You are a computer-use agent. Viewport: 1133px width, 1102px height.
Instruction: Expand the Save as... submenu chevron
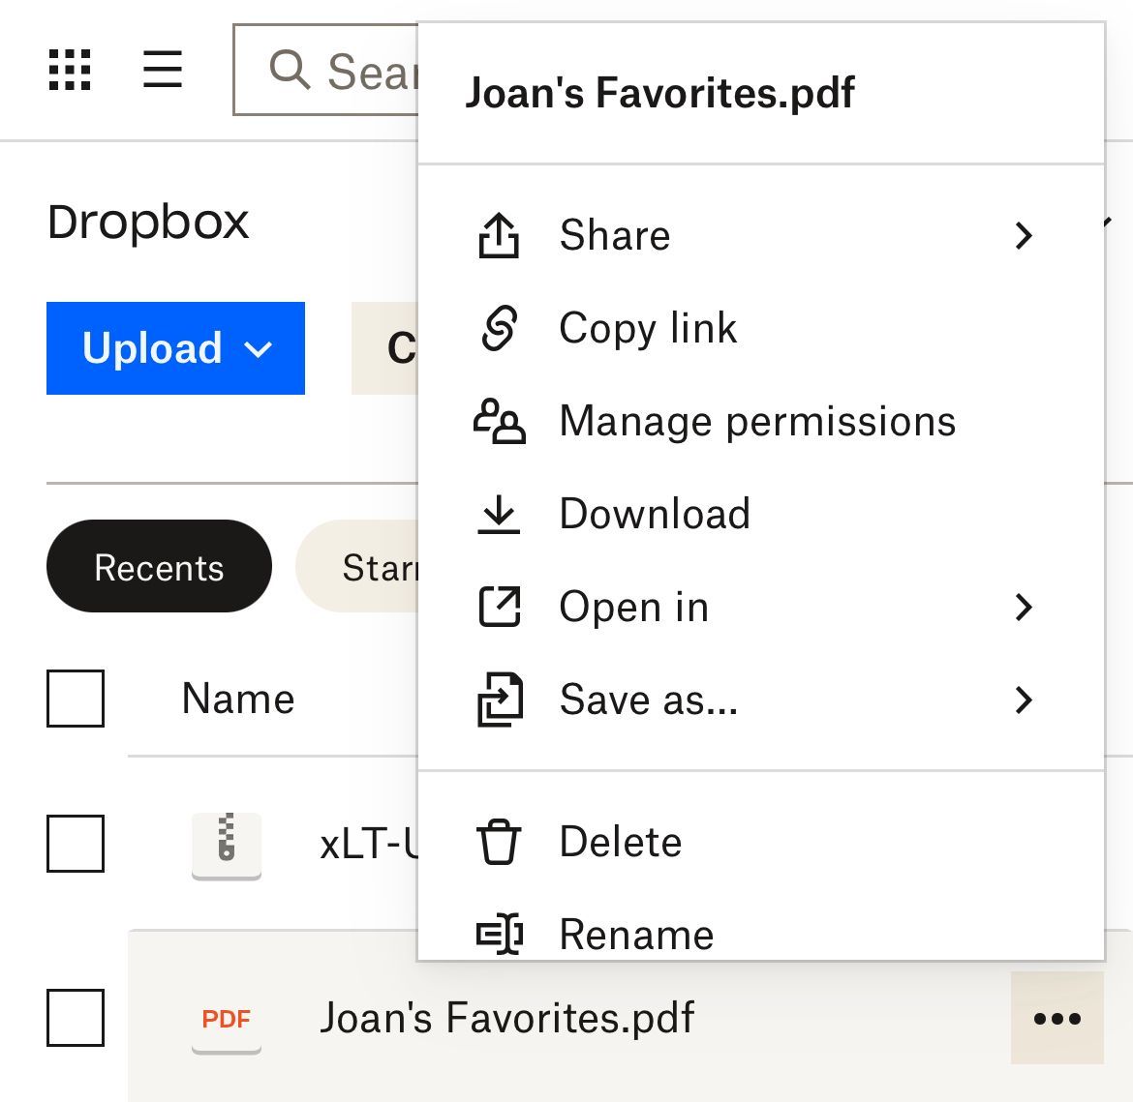(x=1024, y=700)
